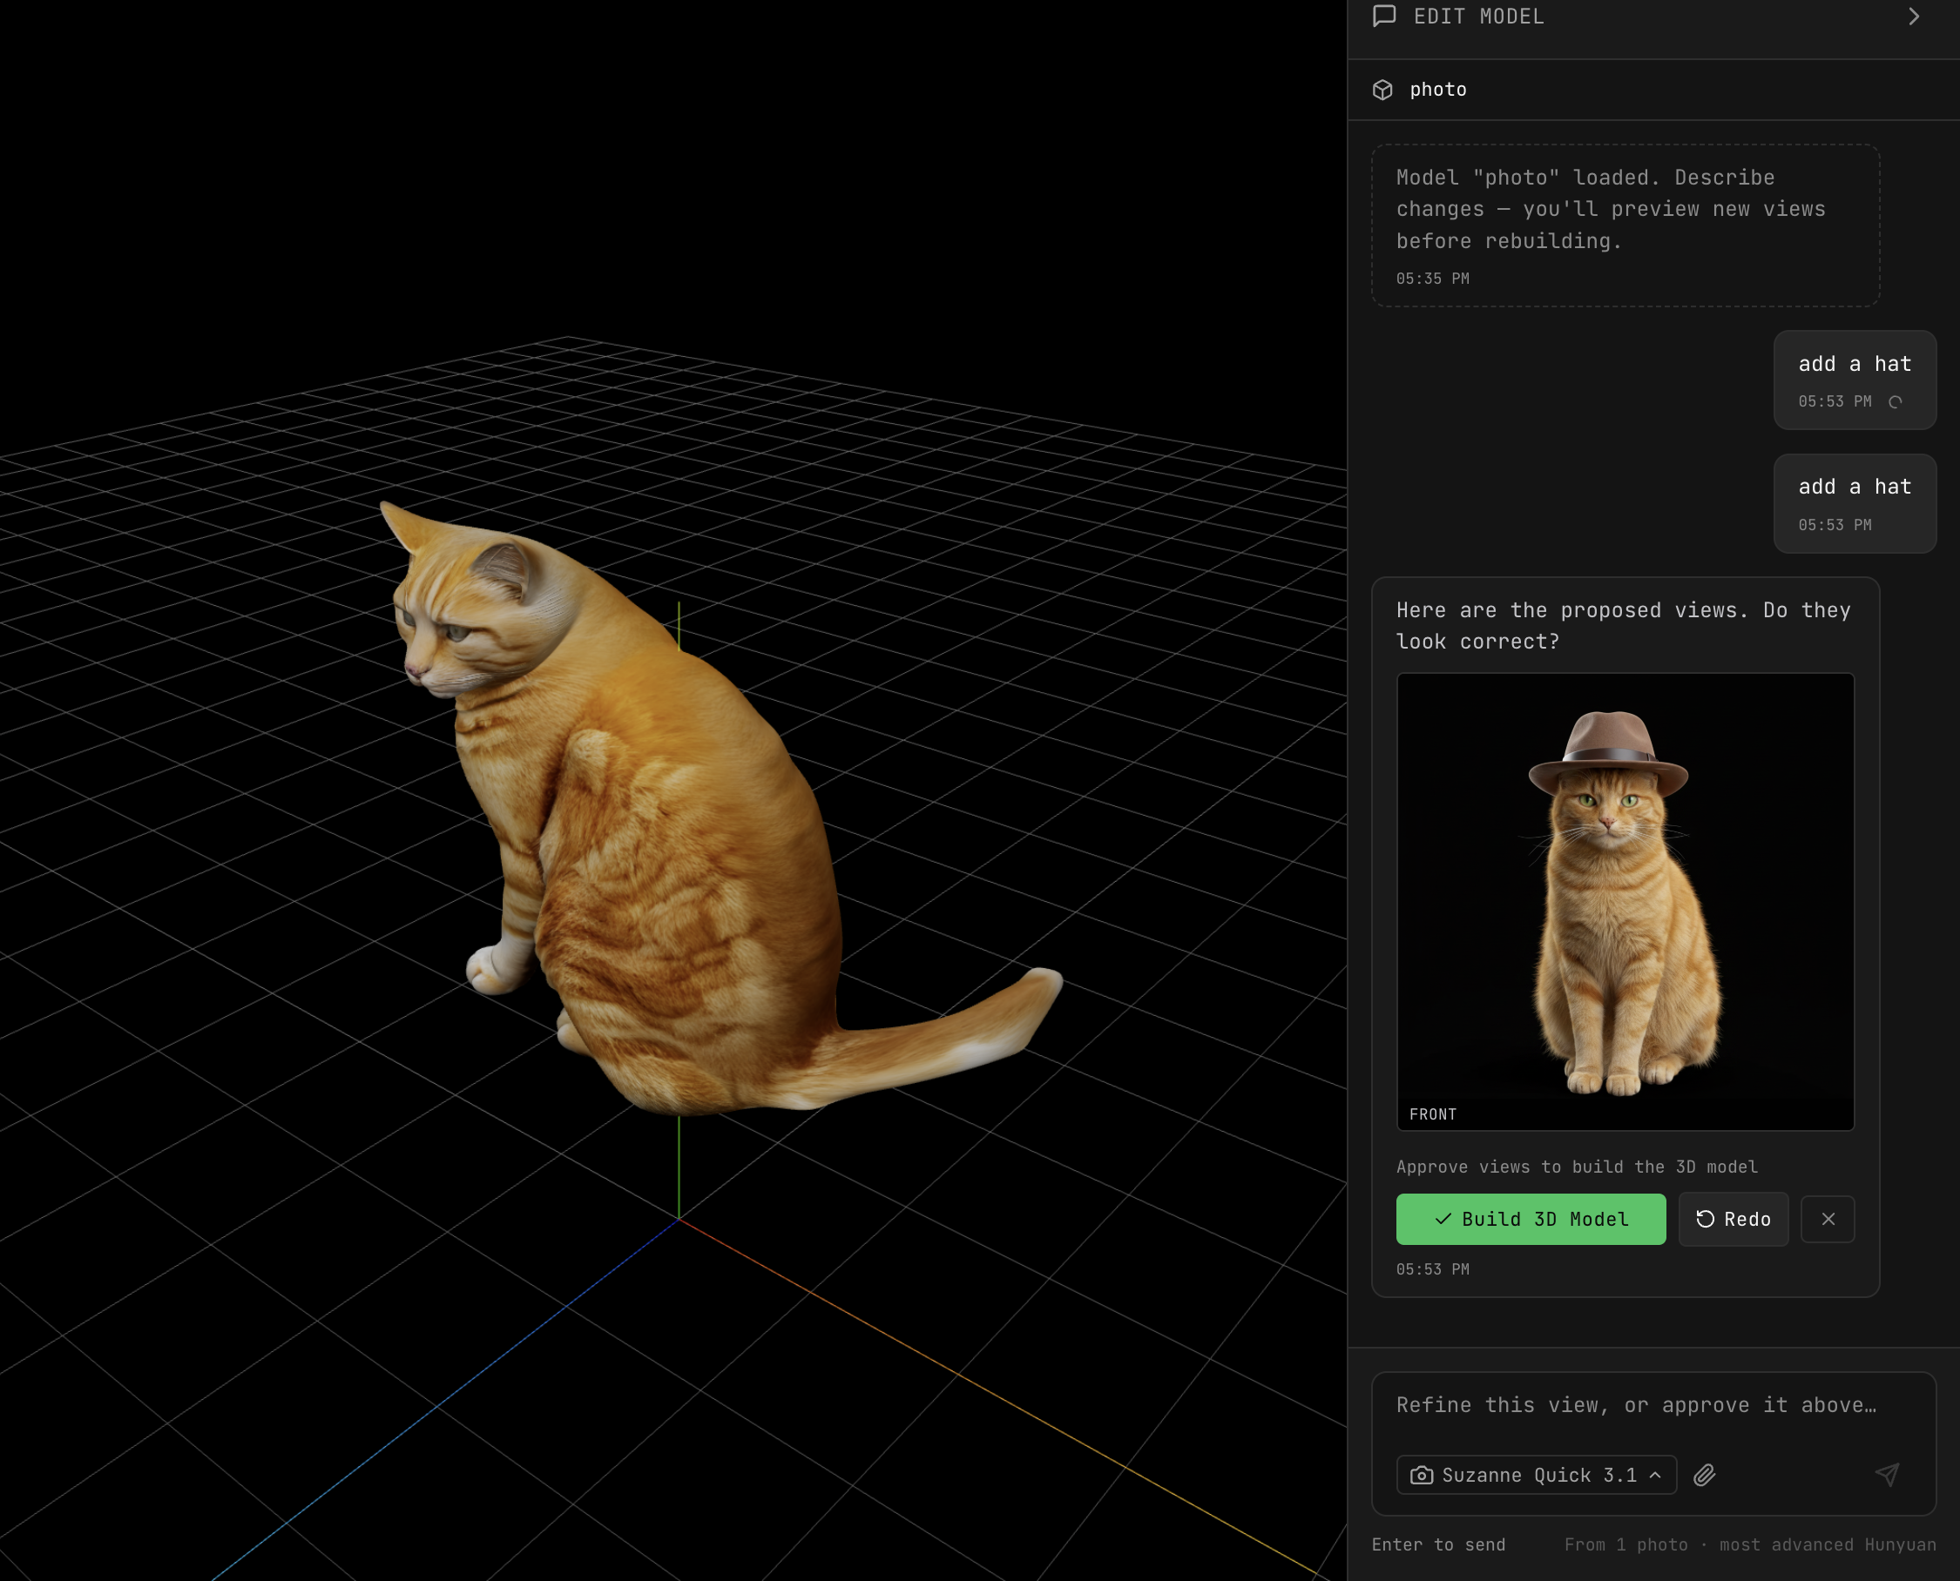Image resolution: width=1960 pixels, height=1581 pixels.
Task: Click the checkmark icon in Build 3D Model
Action: click(x=1443, y=1219)
